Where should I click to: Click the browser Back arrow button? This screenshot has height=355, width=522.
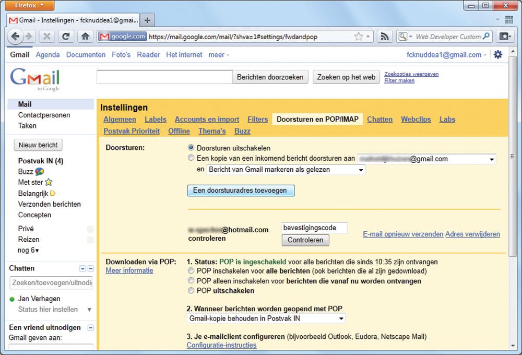(x=16, y=37)
